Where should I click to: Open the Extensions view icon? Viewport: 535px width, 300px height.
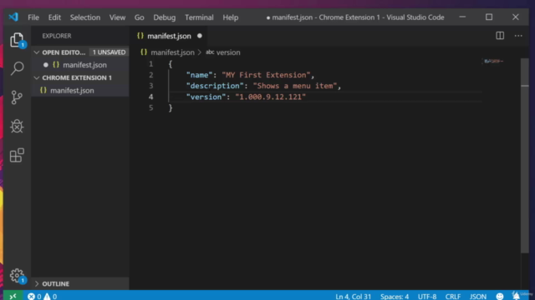point(17,155)
